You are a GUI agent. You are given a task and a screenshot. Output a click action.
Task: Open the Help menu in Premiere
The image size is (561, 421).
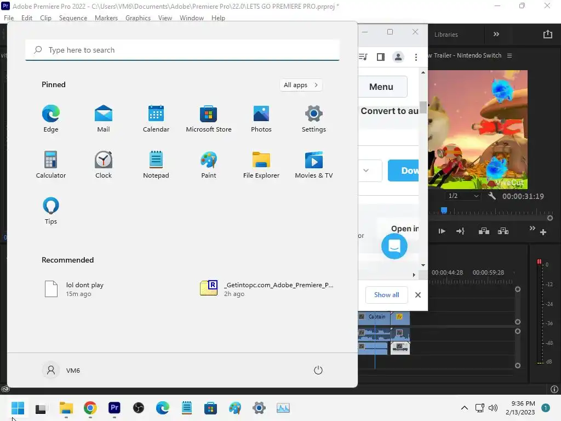(x=218, y=18)
